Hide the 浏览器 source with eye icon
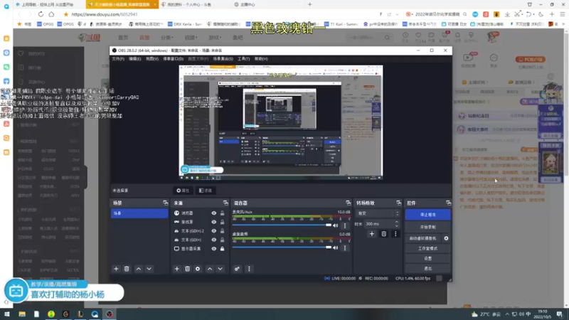Screen dimensions: 569x320 coord(214,213)
